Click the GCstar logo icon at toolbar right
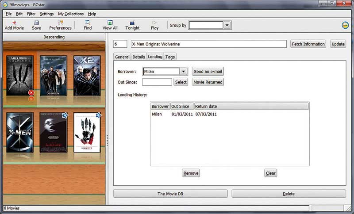 pyautogui.click(x=345, y=25)
